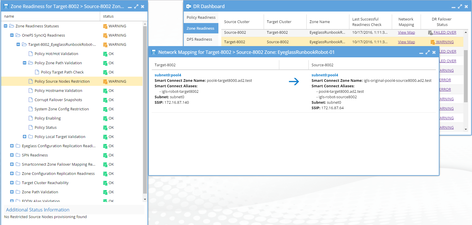This screenshot has height=225, width=472.
Task: Click the Source-8002 subnet0:pool4 link
Action: [x=325, y=75]
